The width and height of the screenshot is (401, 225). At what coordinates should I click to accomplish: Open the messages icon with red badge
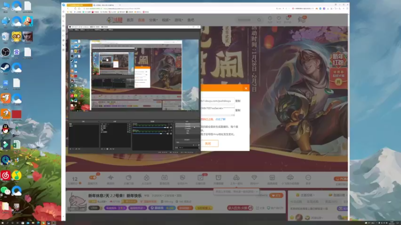[x=288, y=18]
